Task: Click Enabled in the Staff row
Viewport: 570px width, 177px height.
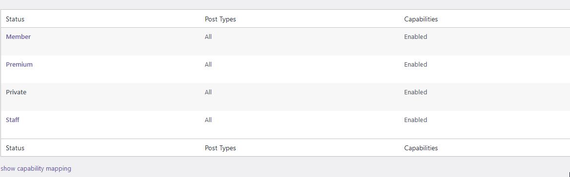Action: click(x=415, y=120)
